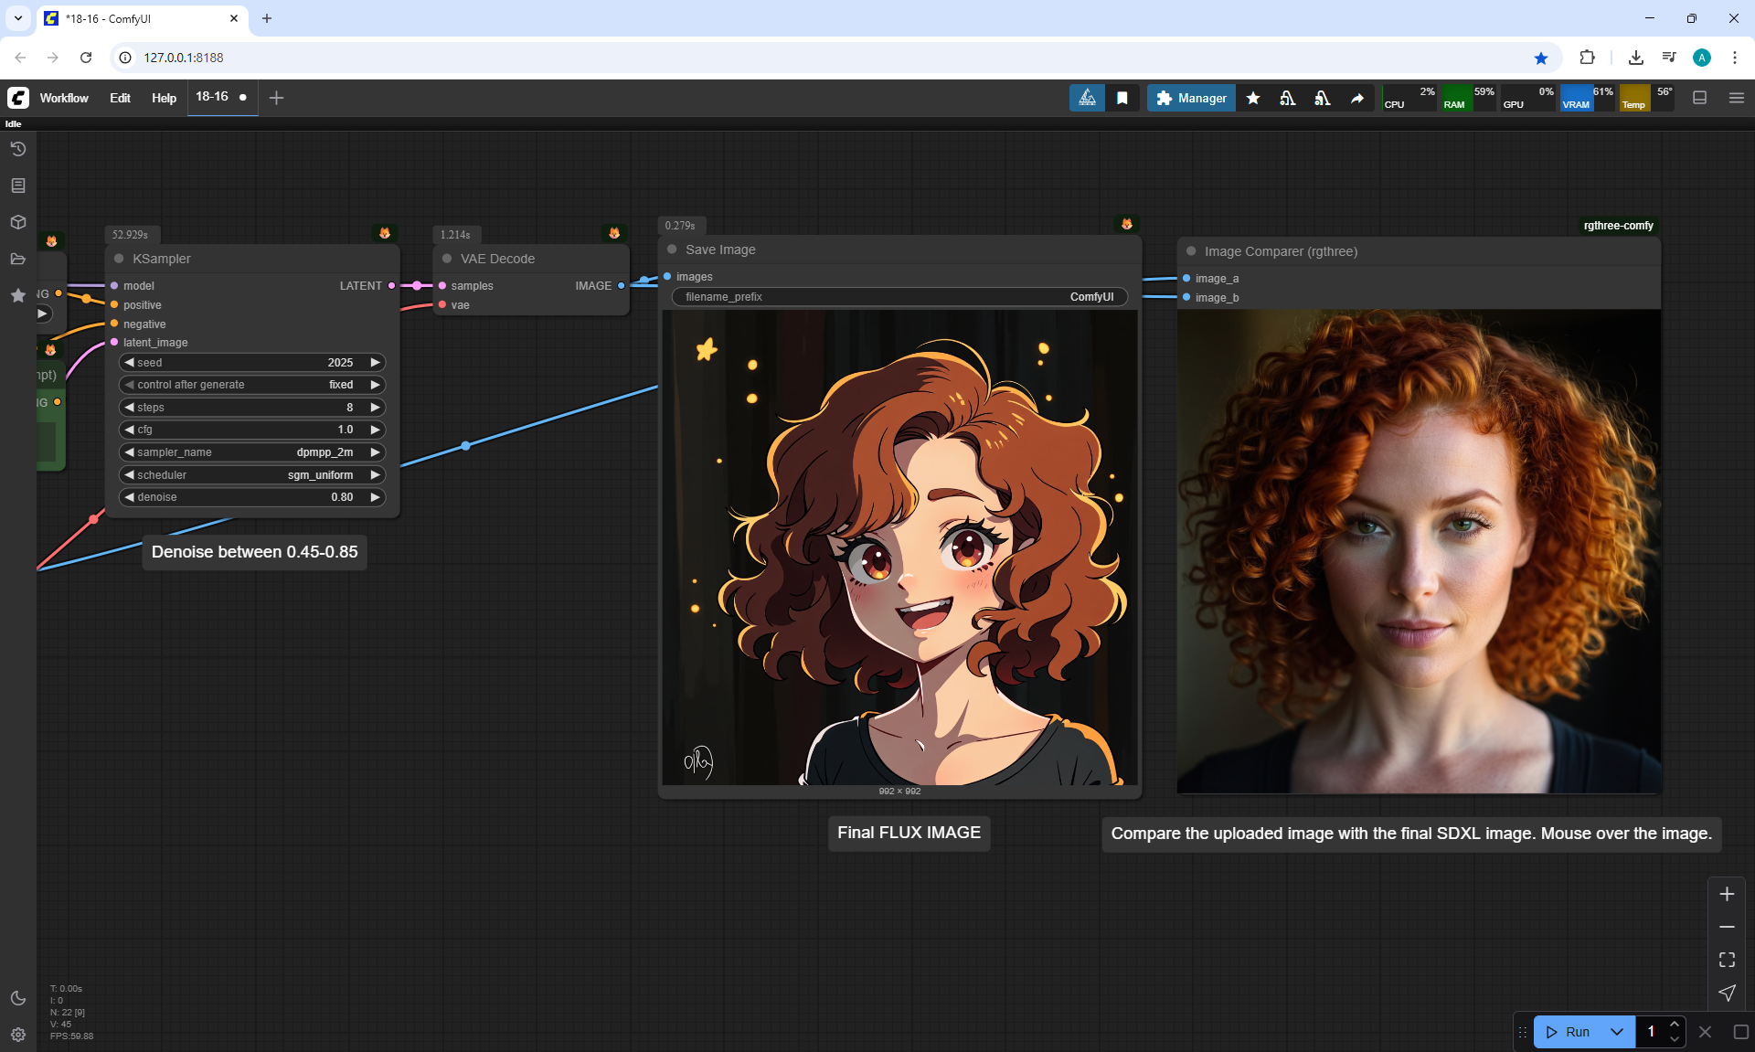Expand the Run button dropdown arrow
The image size is (1755, 1052).
click(x=1616, y=1032)
